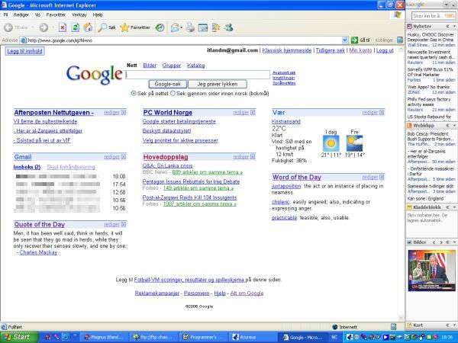The height and width of the screenshot is (343, 458).
Task: Click the Refresh page icon
Action: 76,27
